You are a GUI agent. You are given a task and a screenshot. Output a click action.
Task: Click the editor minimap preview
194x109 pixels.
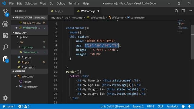pos(183,26)
